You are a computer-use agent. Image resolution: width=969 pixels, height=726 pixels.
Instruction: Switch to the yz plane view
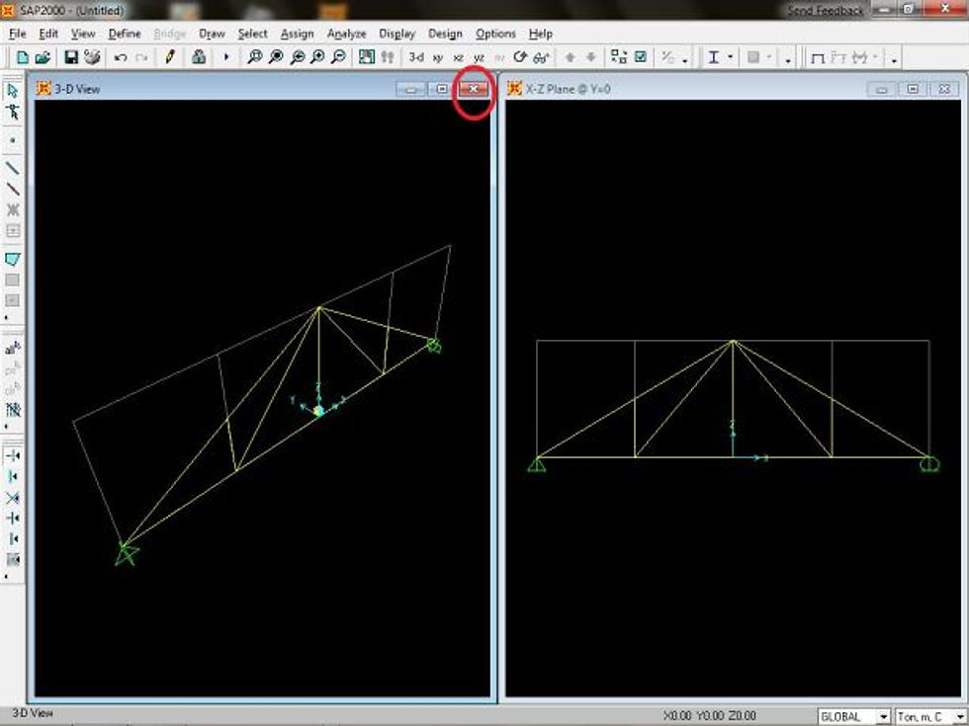point(479,57)
